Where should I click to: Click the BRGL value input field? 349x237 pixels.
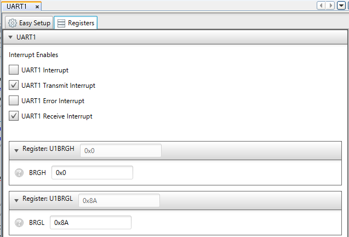tap(90, 223)
